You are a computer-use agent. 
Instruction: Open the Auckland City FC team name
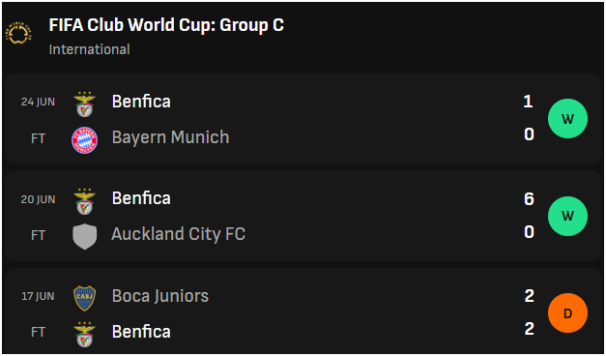pos(178,234)
